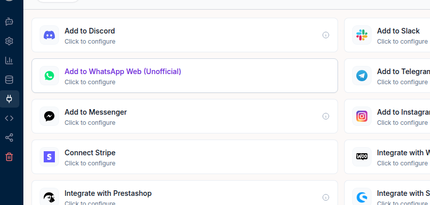The height and width of the screenshot is (205, 430).
Task: Open the database sources icon
Action: tap(9, 80)
